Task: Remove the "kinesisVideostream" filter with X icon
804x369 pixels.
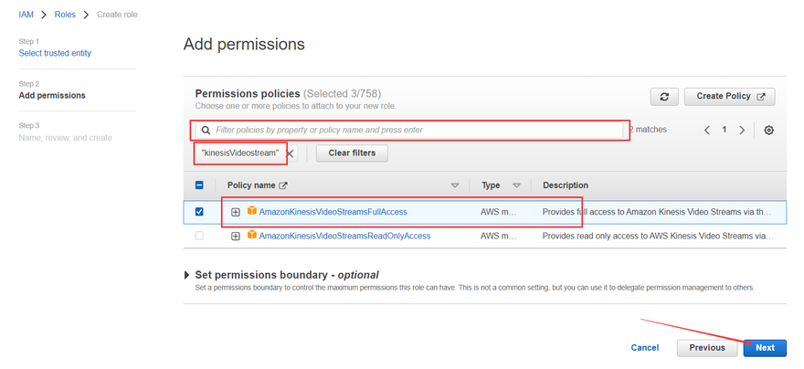Action: [x=291, y=153]
